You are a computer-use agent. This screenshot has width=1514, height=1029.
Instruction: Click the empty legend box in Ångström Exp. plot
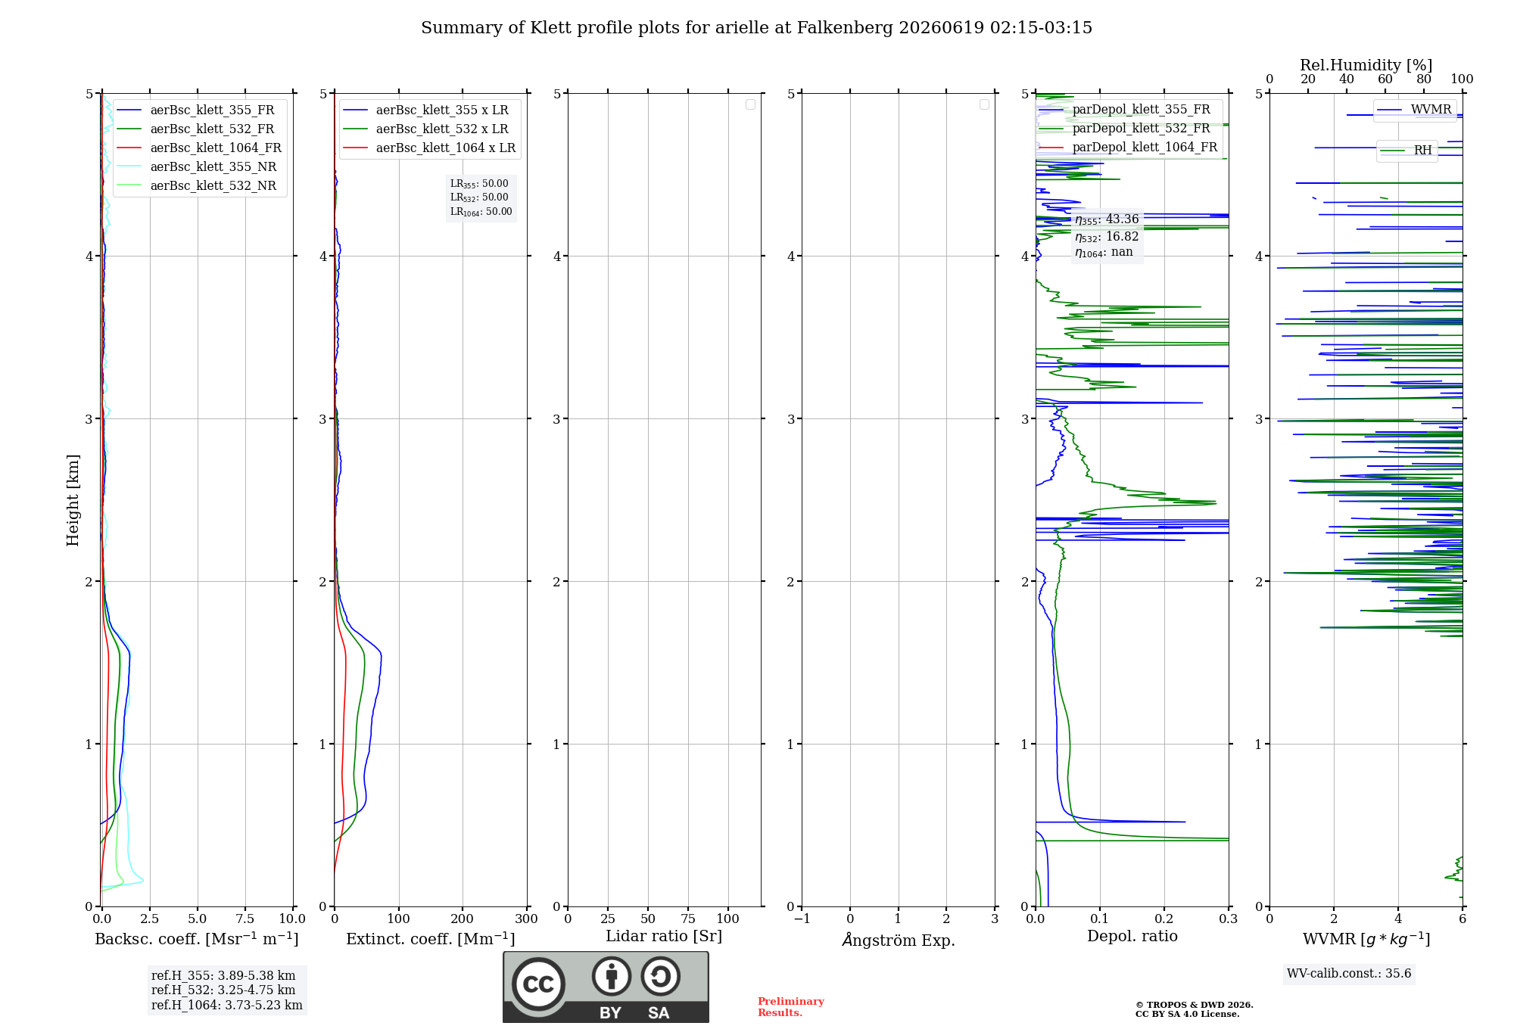tap(984, 104)
